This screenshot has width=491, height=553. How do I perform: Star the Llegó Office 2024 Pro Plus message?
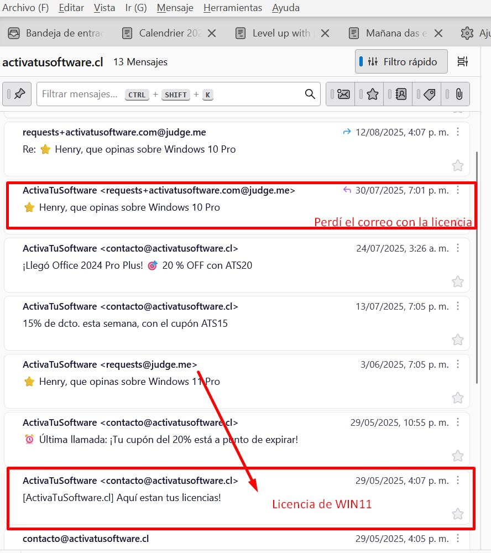pos(458,281)
